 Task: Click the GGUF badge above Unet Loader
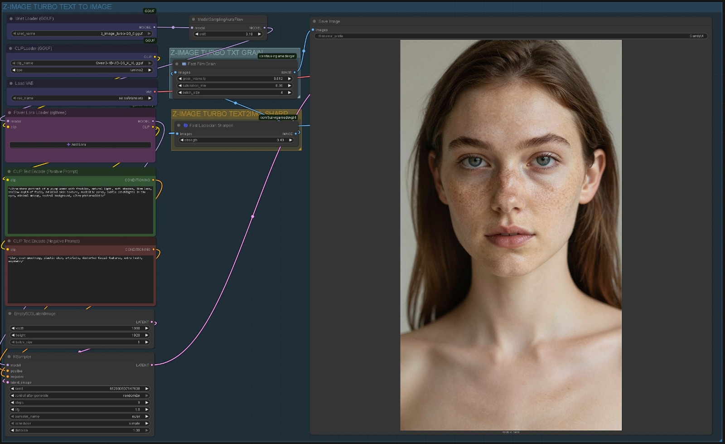(149, 11)
